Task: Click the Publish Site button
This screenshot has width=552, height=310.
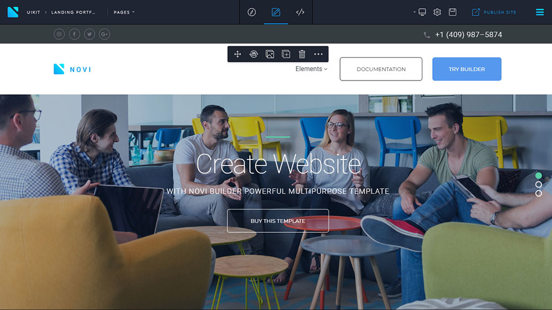Action: (x=494, y=12)
